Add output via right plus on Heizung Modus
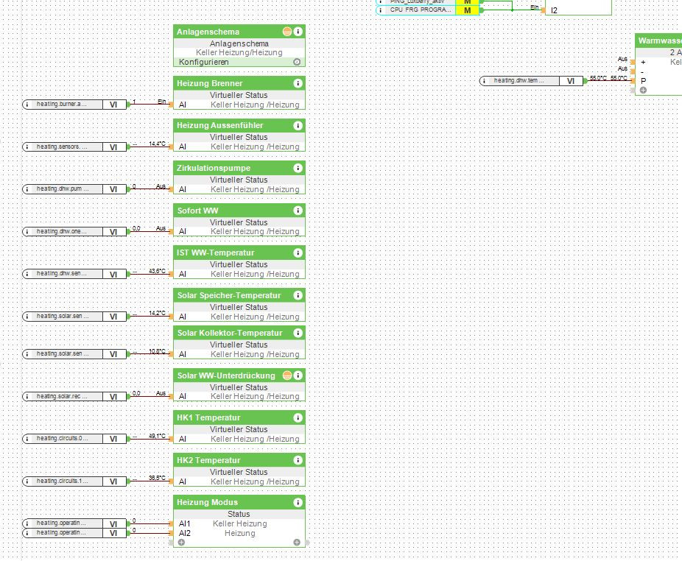 click(297, 543)
